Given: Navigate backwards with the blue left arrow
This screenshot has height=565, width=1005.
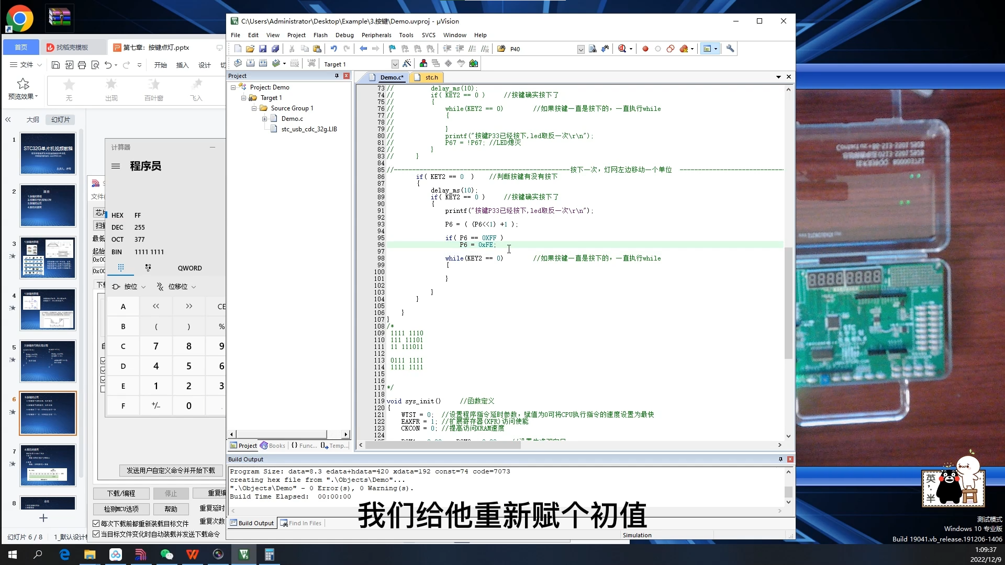Looking at the screenshot, I should point(363,49).
